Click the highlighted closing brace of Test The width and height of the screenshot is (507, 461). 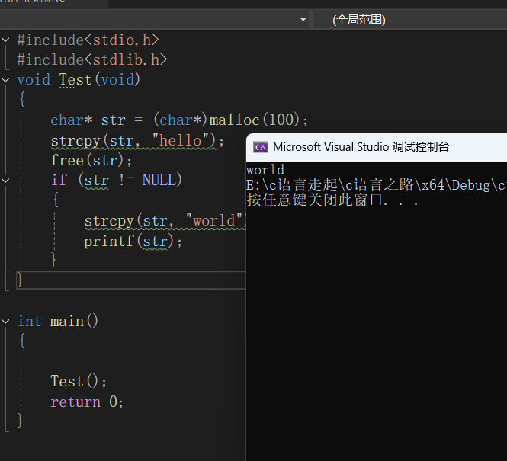[19, 280]
